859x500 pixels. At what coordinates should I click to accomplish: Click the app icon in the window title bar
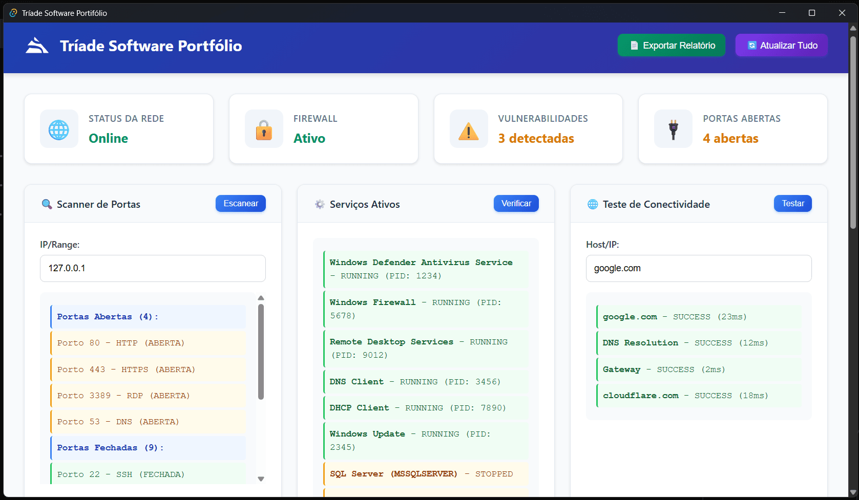pyautogui.click(x=13, y=13)
